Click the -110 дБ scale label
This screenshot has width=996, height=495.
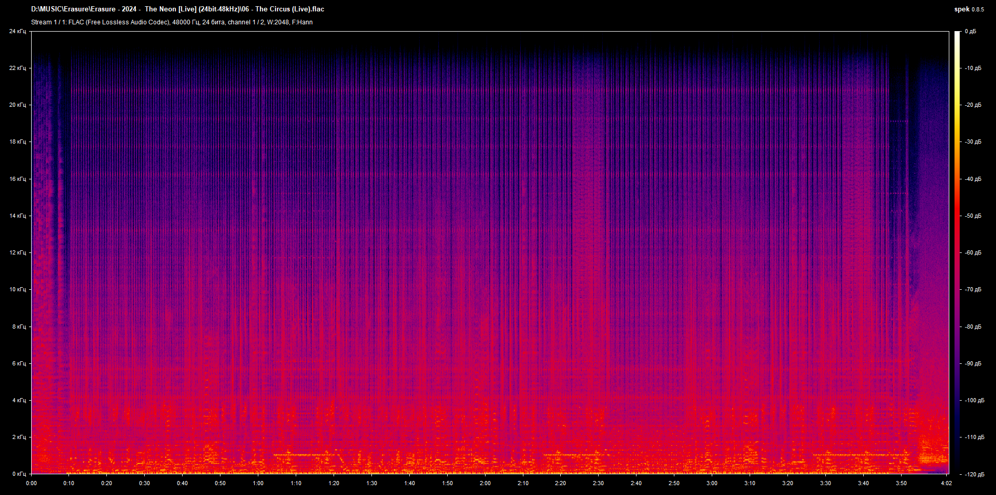point(974,437)
